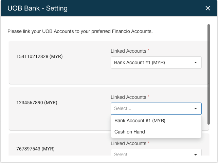218x163 pixels.
Task: Open Linked Accounts dropdown for 767897543
Action: point(156,152)
